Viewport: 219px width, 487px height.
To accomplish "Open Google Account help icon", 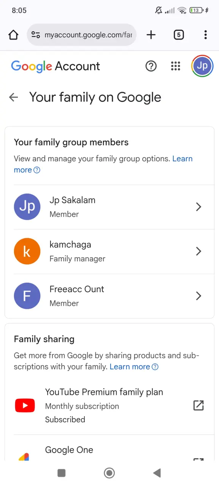I will [151, 66].
